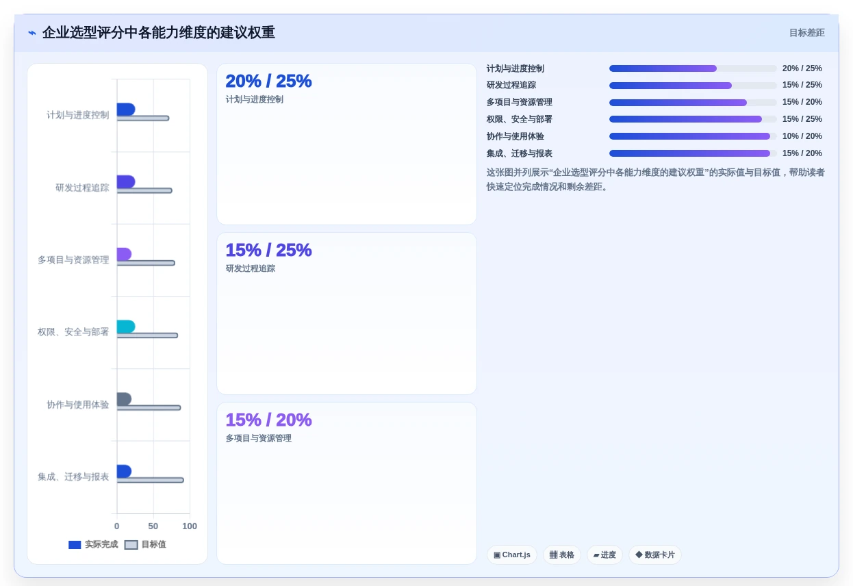Click gray actual bar for 协作与使用体验
The image size is (853, 586).
[x=124, y=399]
